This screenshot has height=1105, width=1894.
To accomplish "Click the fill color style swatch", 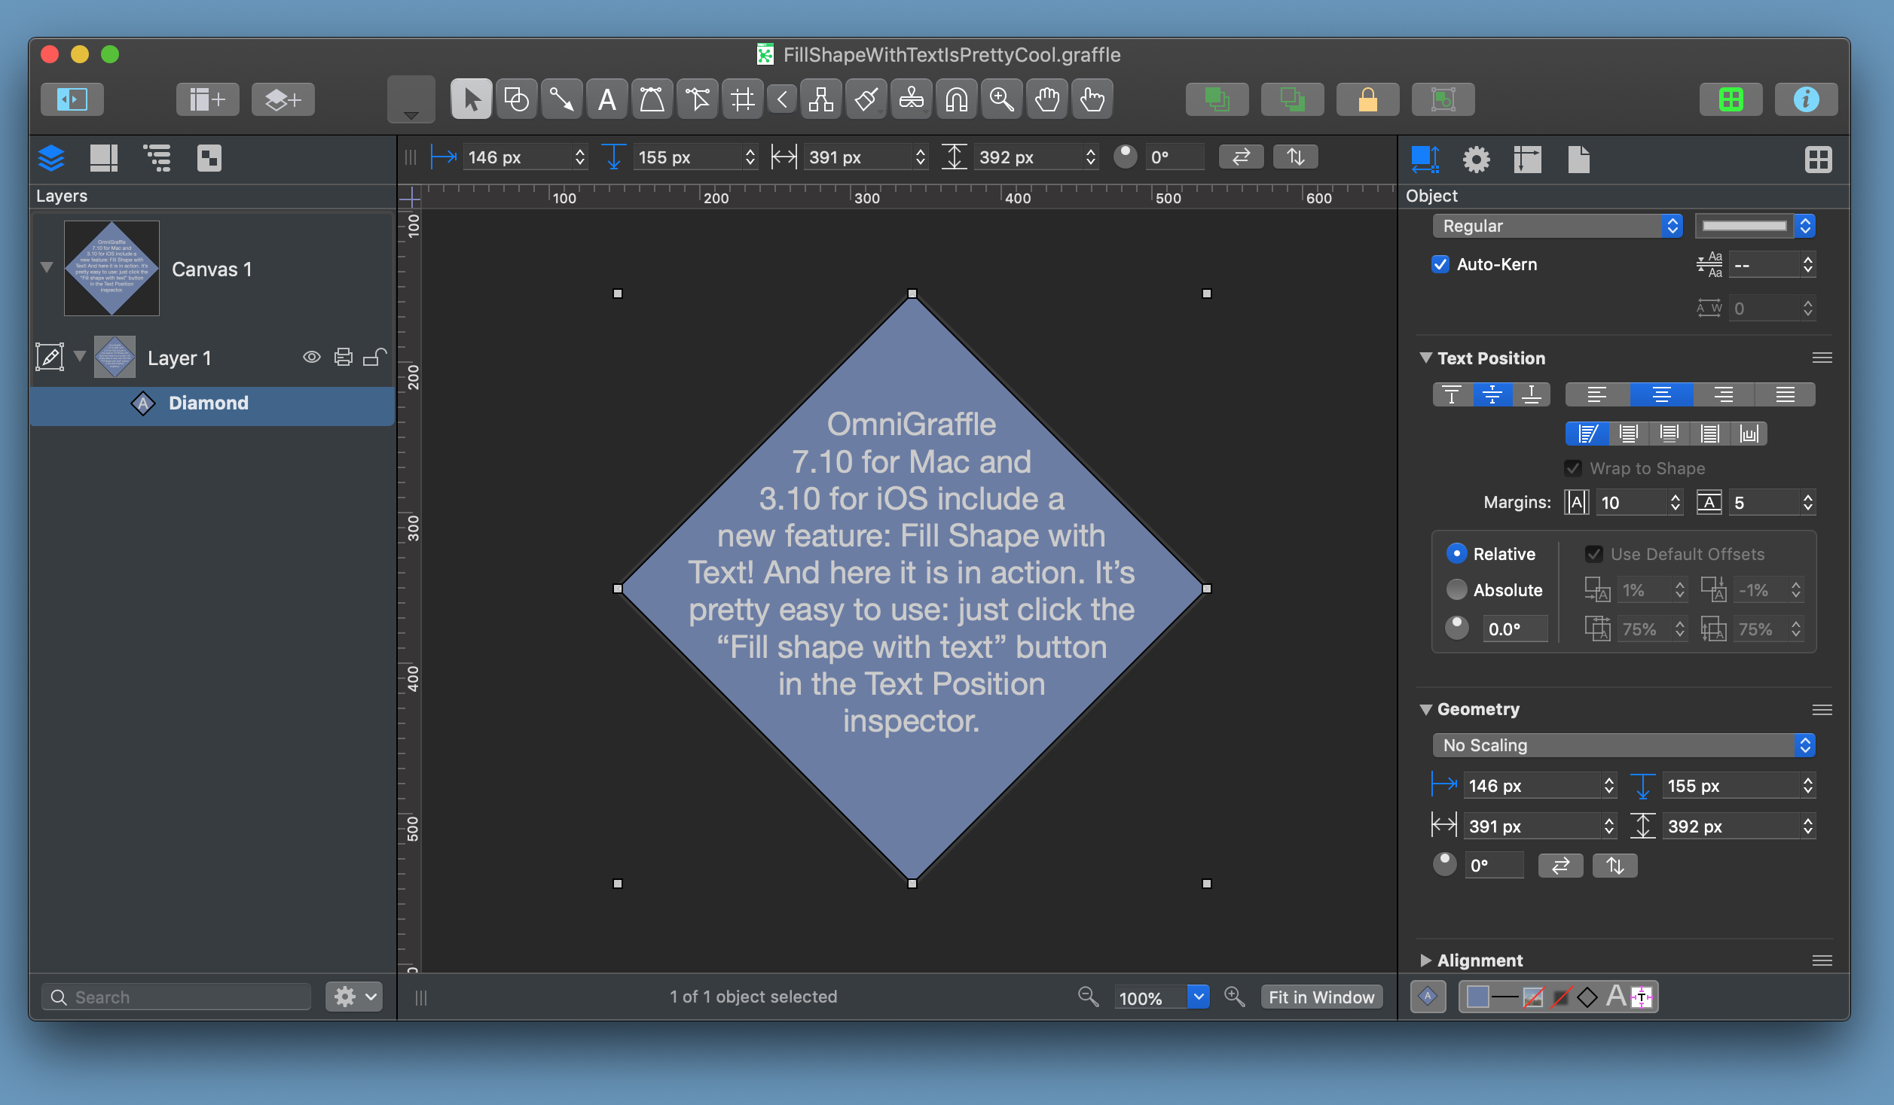I will point(1478,997).
